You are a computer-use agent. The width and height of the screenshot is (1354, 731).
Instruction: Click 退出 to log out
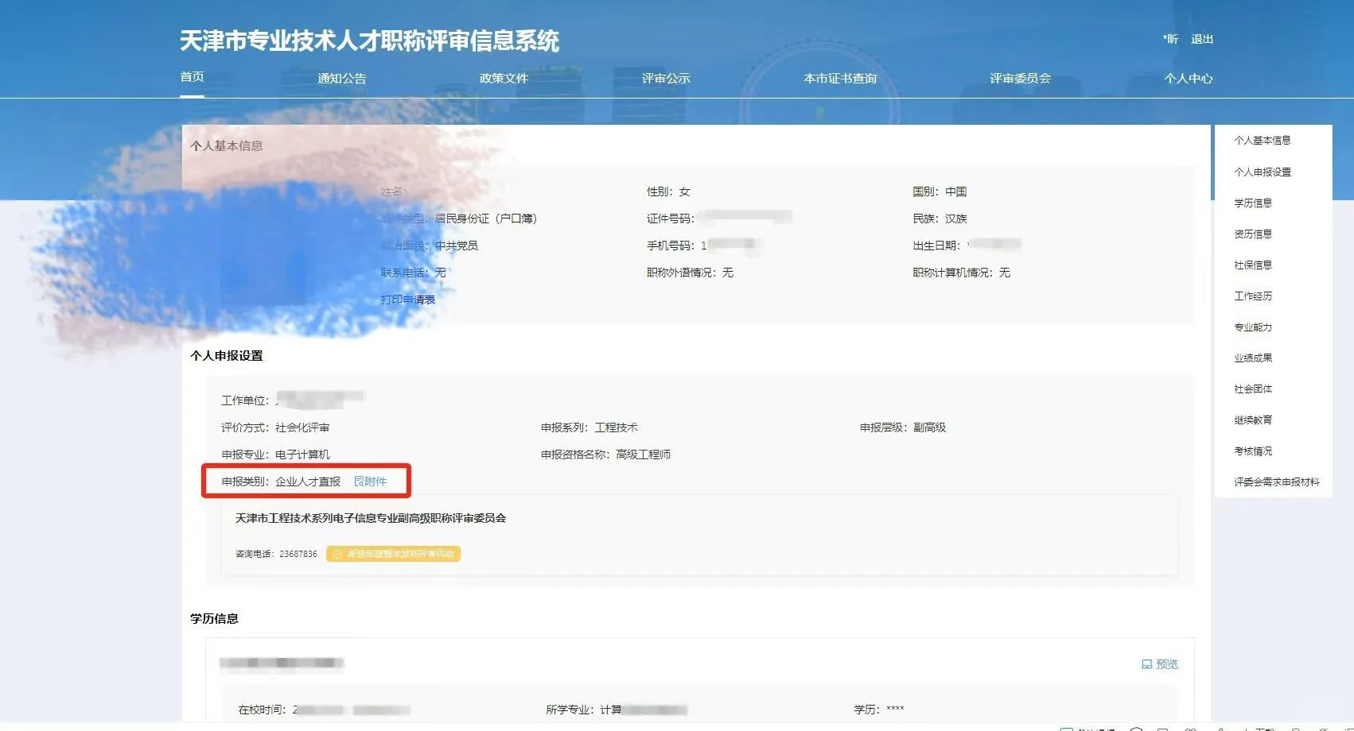tap(1202, 39)
